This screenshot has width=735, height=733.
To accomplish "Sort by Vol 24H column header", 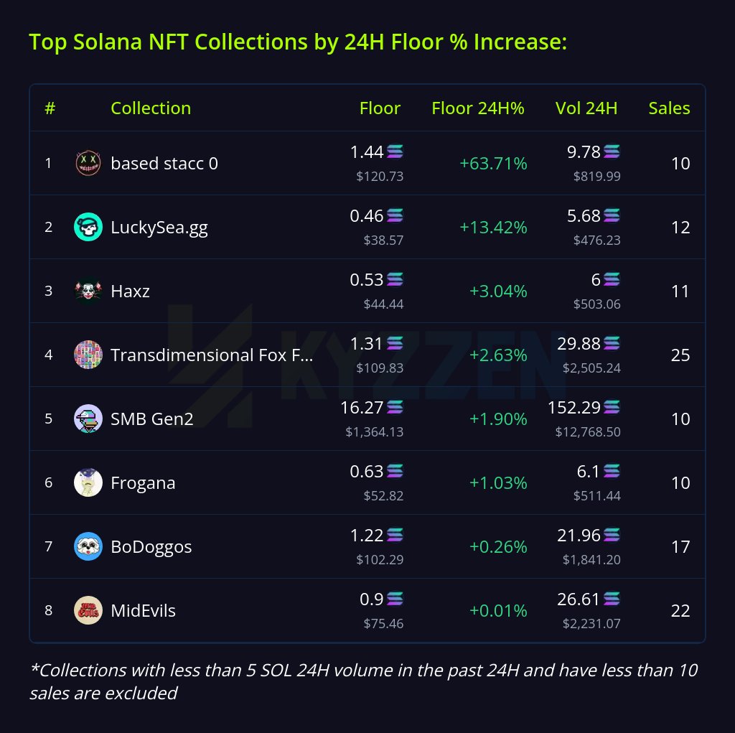I will 586,108.
